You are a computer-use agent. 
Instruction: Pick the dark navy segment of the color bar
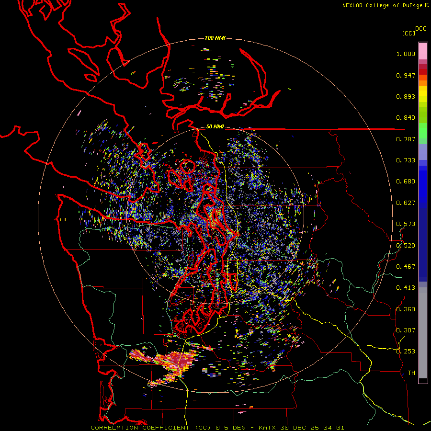pyautogui.click(x=423, y=245)
